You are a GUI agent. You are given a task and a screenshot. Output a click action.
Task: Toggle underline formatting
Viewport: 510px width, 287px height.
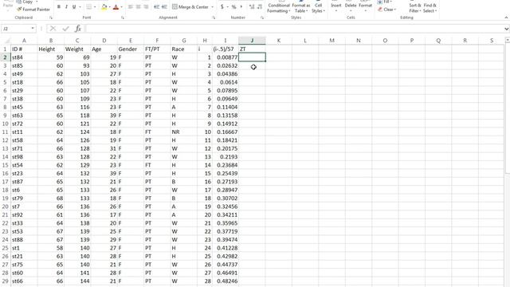pyautogui.click(x=74, y=7)
